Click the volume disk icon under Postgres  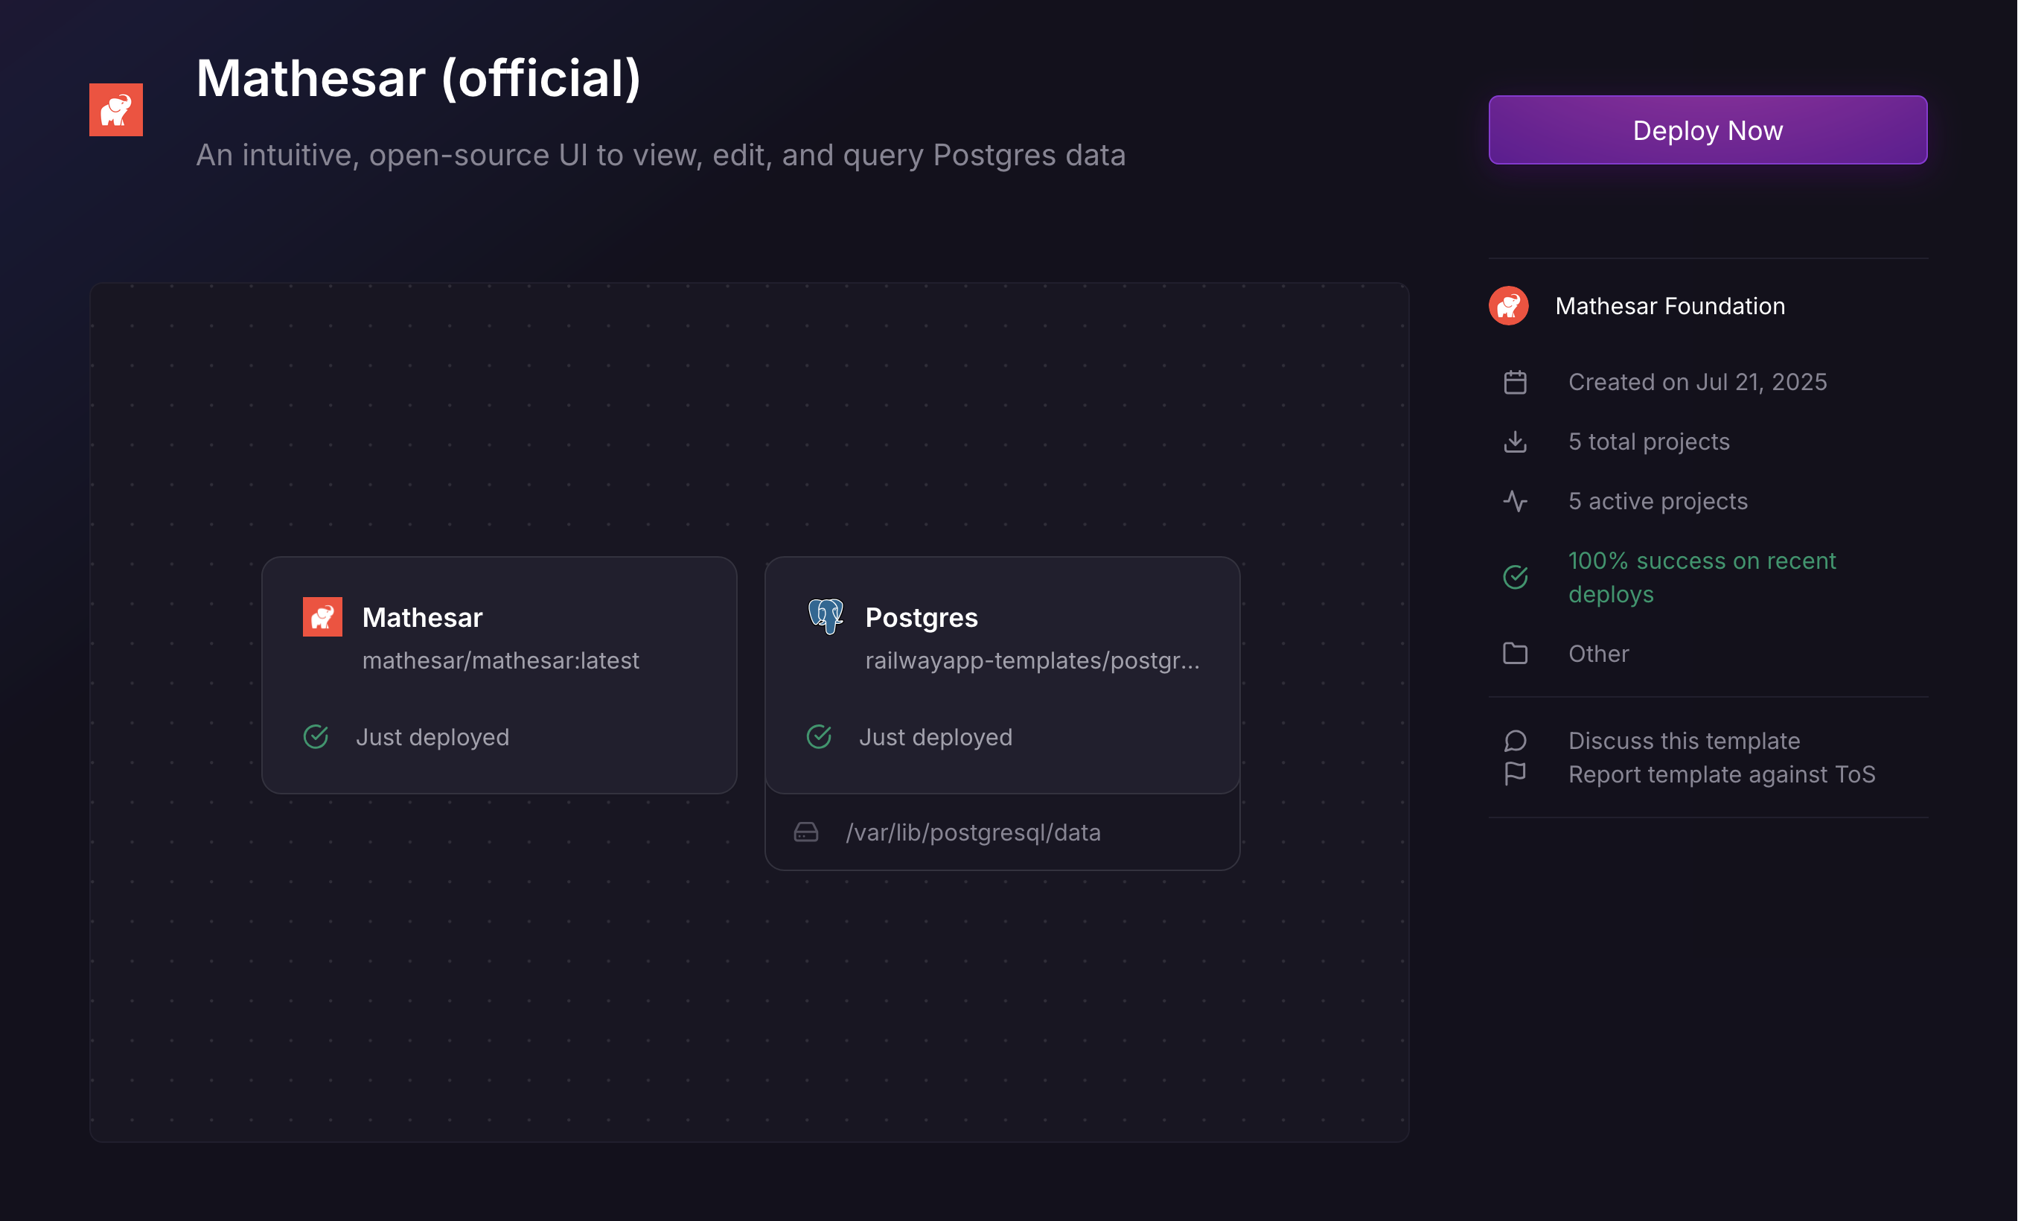pyautogui.click(x=806, y=833)
